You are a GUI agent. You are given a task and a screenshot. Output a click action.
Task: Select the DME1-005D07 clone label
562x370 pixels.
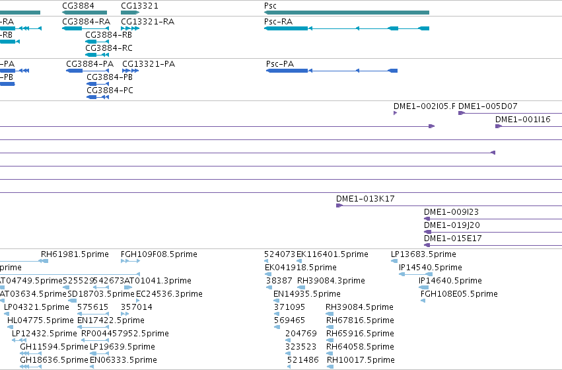point(488,106)
